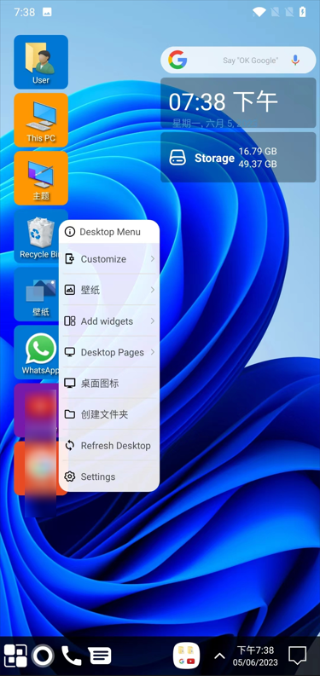Click the picture notification icon in status bar
This screenshot has width=320, height=676.
click(x=47, y=12)
